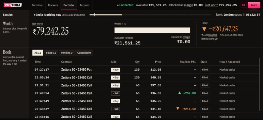Click the Sell badge on 22:48:37 row
The height and width of the screenshot is (120, 263).
pos(116,109)
